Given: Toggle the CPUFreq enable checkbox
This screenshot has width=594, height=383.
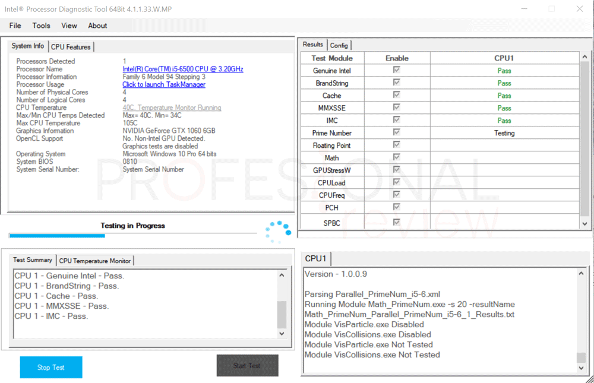Looking at the screenshot, I should (x=397, y=195).
